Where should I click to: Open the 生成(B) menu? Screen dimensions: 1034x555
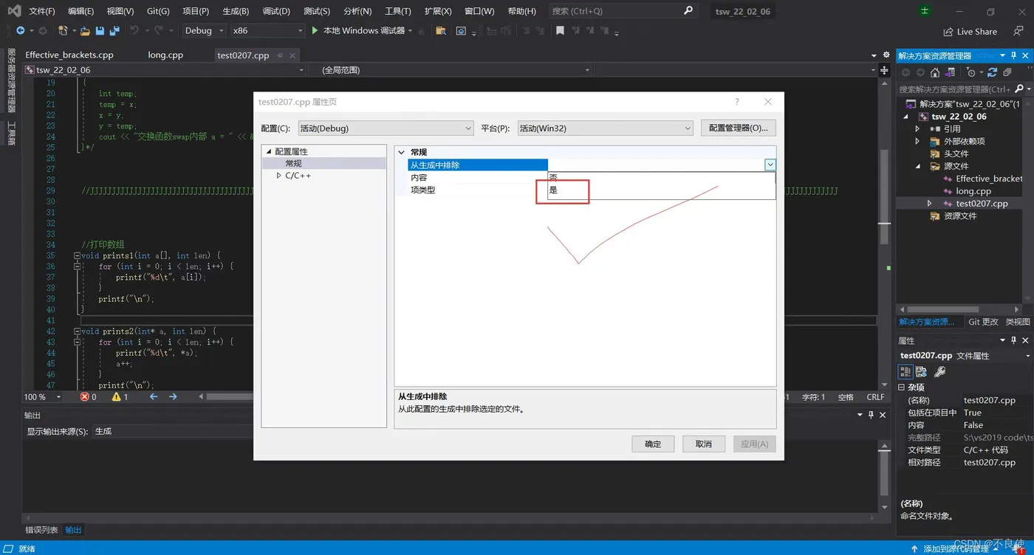(x=236, y=11)
